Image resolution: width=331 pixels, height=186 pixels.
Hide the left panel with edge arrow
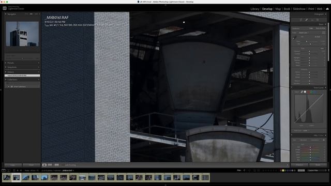point(1,90)
